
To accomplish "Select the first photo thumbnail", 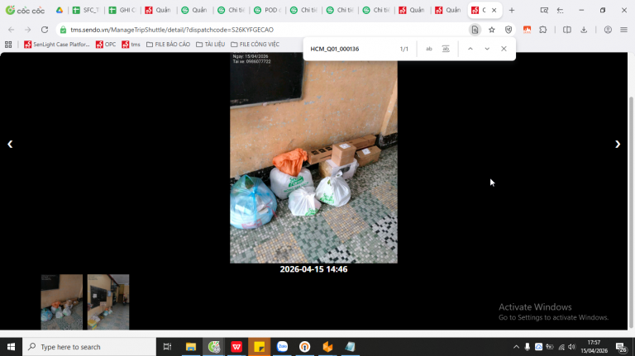I will [x=61, y=301].
